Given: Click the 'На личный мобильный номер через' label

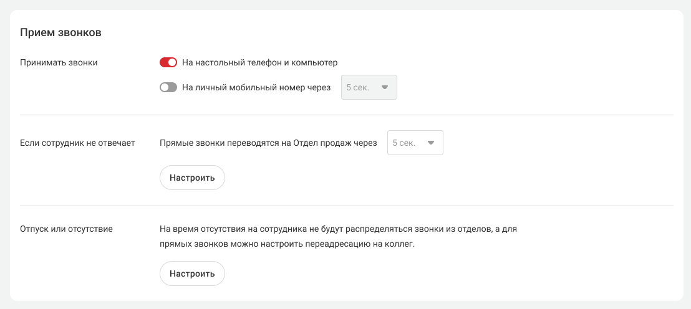Looking at the screenshot, I should click(x=256, y=88).
